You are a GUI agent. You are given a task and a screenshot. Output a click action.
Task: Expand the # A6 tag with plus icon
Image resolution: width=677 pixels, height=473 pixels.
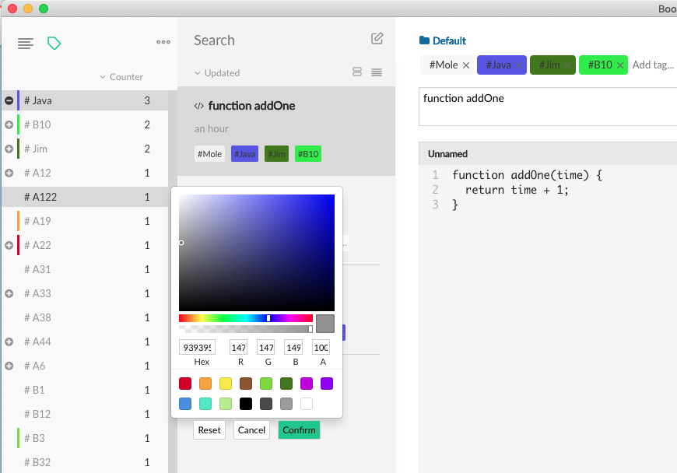9,366
